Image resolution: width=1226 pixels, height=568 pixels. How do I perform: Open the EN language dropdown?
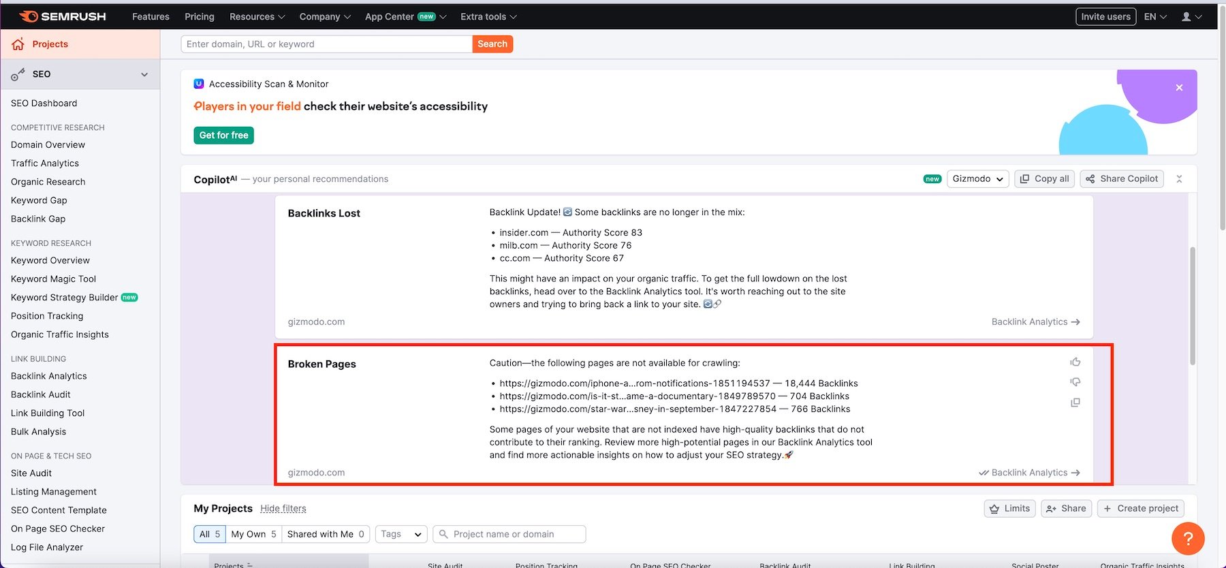[x=1155, y=16]
